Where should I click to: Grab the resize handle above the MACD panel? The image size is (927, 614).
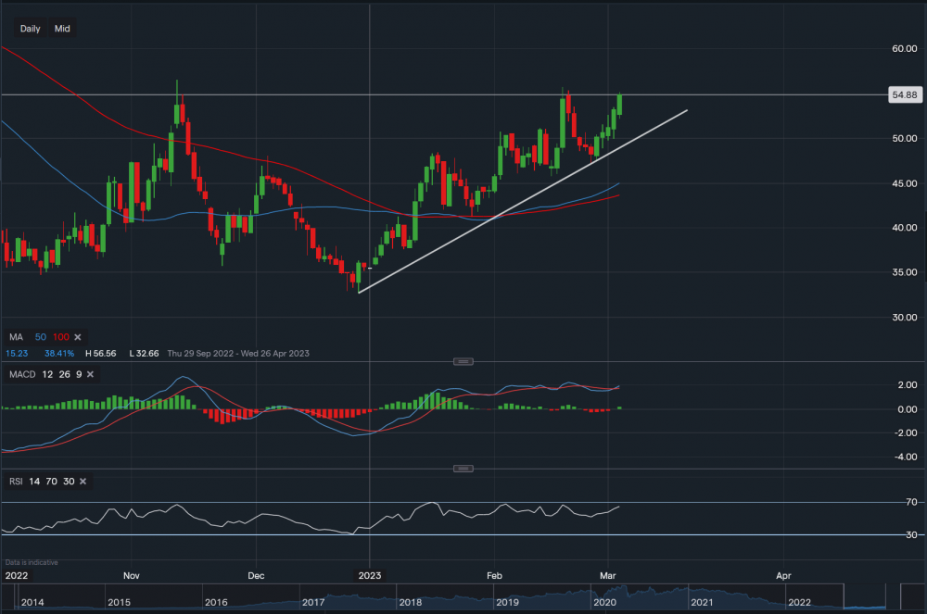tap(463, 360)
